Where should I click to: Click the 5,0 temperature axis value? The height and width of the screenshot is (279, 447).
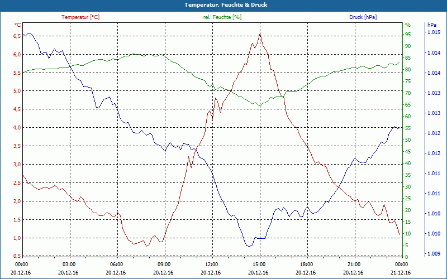(18, 91)
